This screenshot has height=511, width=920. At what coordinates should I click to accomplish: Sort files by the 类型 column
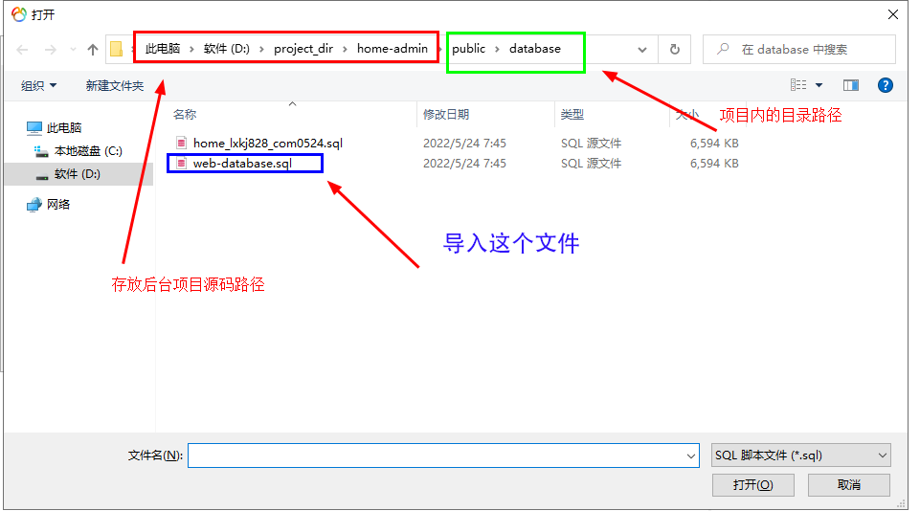point(572,115)
